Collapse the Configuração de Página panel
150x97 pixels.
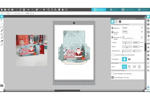click(x=111, y=19)
